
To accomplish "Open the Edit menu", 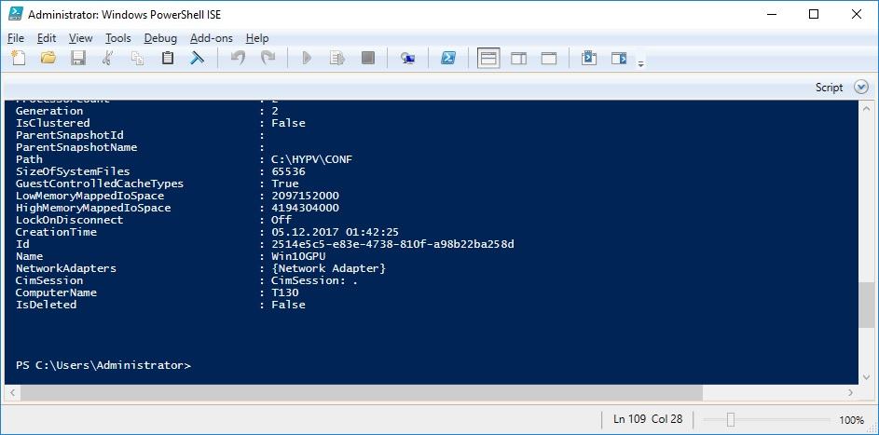I will coord(47,38).
